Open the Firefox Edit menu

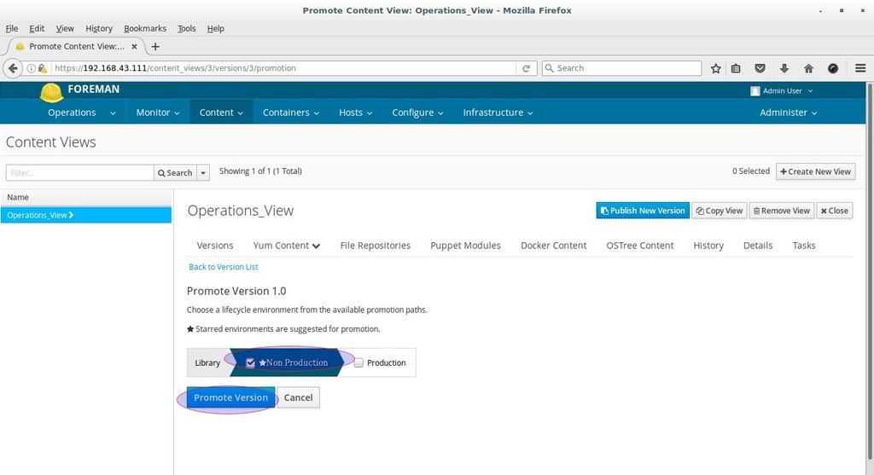37,28
